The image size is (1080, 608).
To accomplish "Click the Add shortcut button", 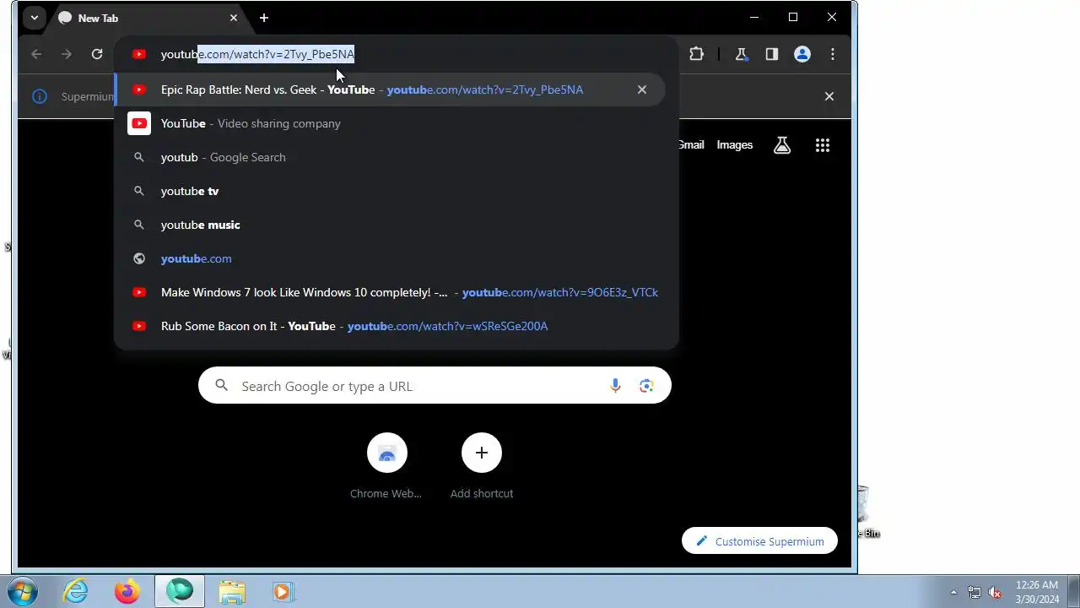I will pyautogui.click(x=482, y=466).
